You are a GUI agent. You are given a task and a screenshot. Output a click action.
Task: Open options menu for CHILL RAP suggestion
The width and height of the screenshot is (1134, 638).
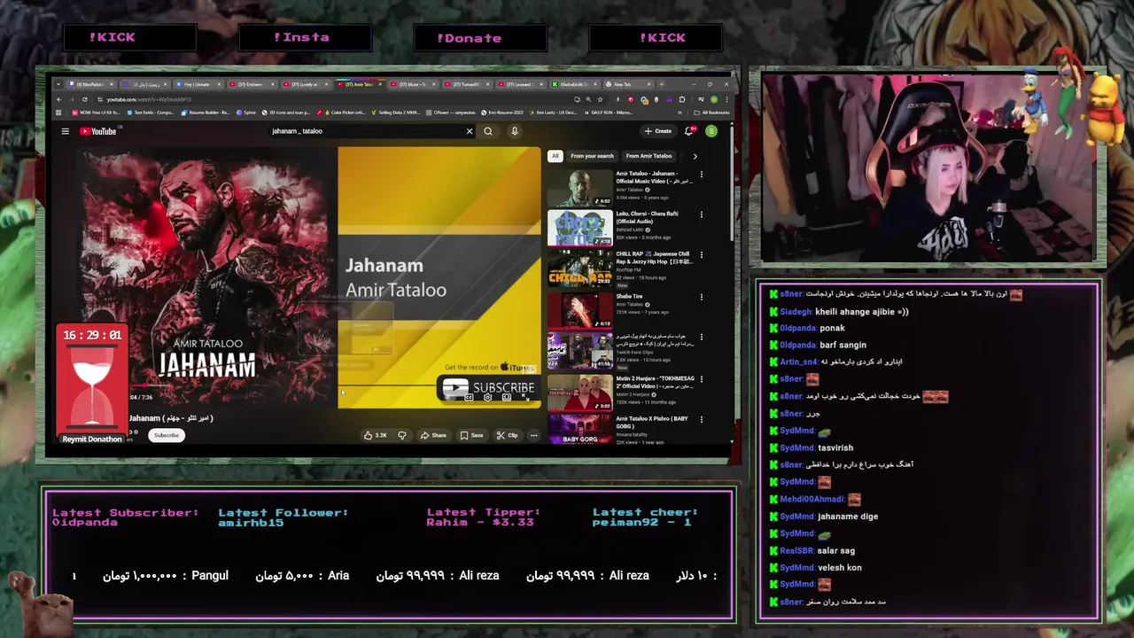coord(701,255)
